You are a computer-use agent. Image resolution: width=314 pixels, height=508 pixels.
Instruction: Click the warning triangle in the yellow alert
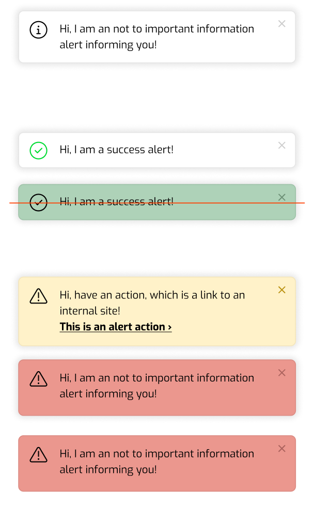point(39,296)
